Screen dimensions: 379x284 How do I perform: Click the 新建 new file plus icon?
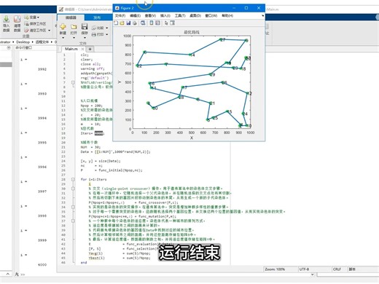pyautogui.click(x=63, y=26)
